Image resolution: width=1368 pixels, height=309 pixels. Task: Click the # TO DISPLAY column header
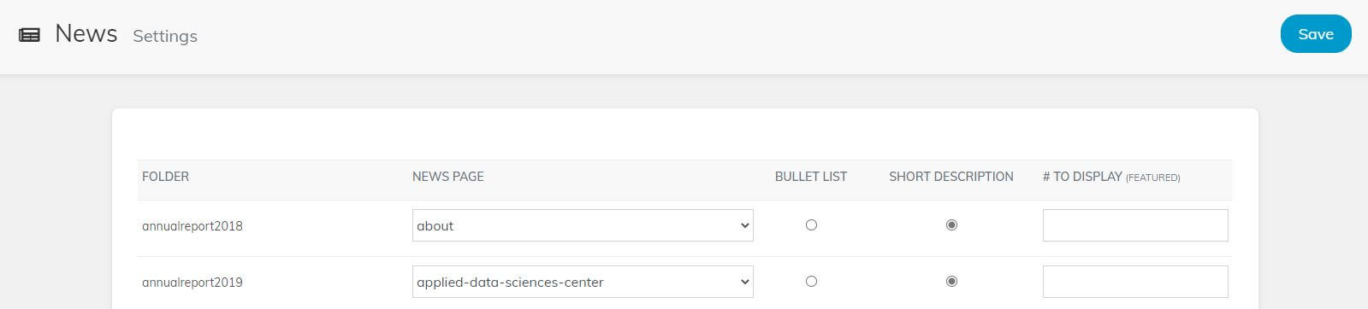pyautogui.click(x=1082, y=177)
